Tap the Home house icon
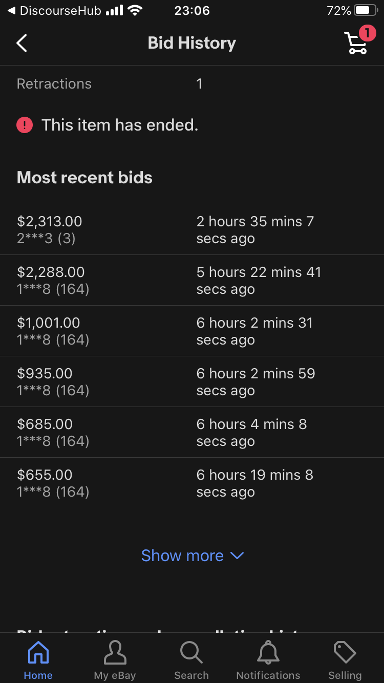This screenshot has width=384, height=683. pos(38,653)
